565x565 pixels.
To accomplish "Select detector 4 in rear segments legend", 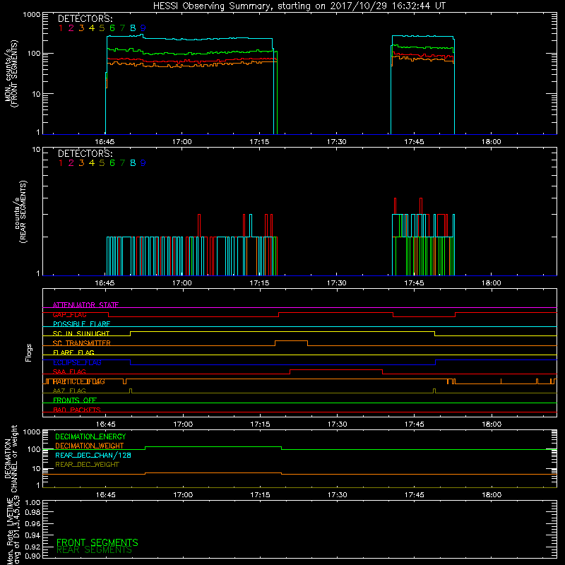I will click(x=92, y=163).
